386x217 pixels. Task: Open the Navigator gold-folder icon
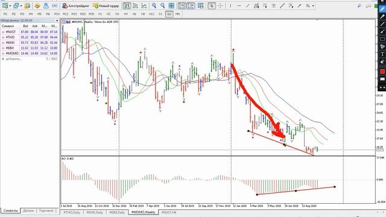click(x=37, y=5)
